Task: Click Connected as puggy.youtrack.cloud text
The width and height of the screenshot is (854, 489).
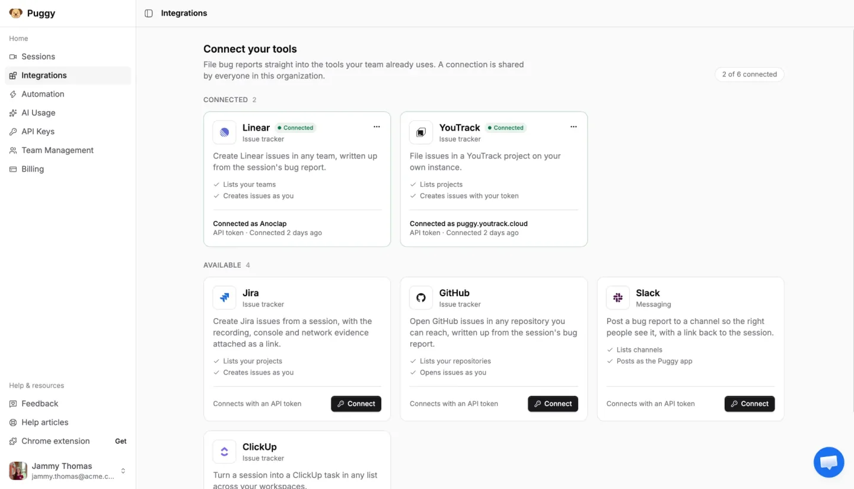Action: click(469, 224)
